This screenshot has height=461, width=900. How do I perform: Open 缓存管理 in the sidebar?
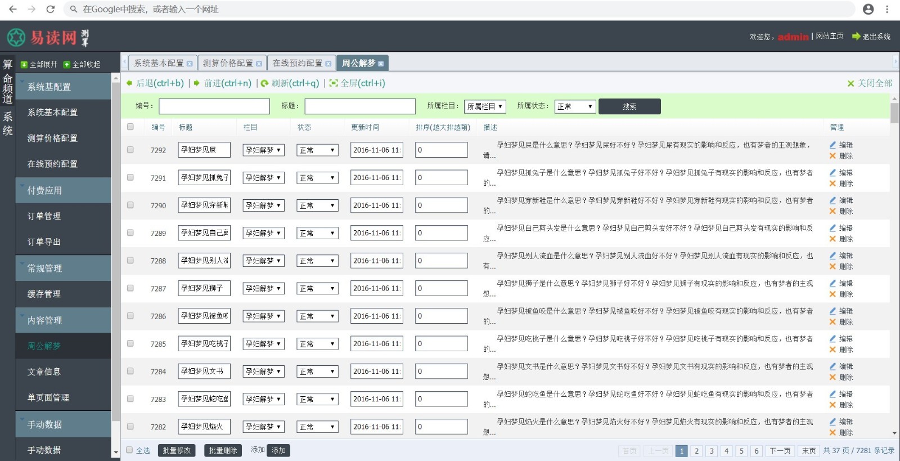click(x=63, y=294)
